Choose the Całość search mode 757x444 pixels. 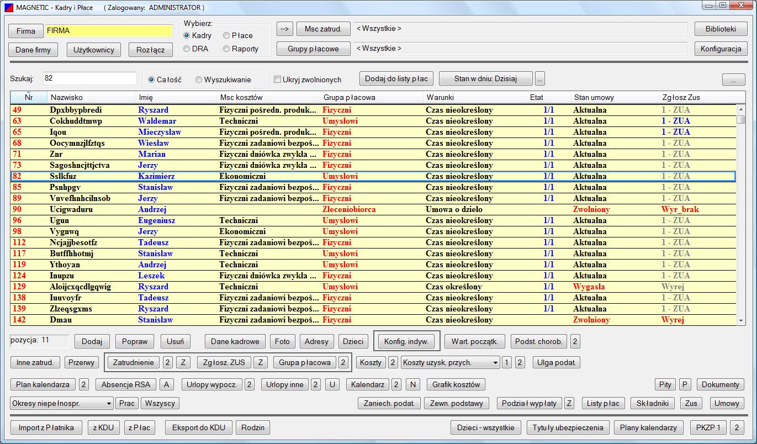click(151, 80)
